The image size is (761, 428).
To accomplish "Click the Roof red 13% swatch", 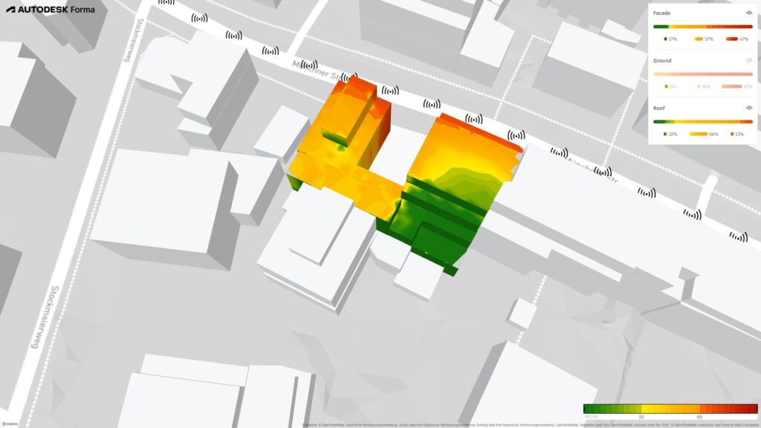I will [732, 134].
